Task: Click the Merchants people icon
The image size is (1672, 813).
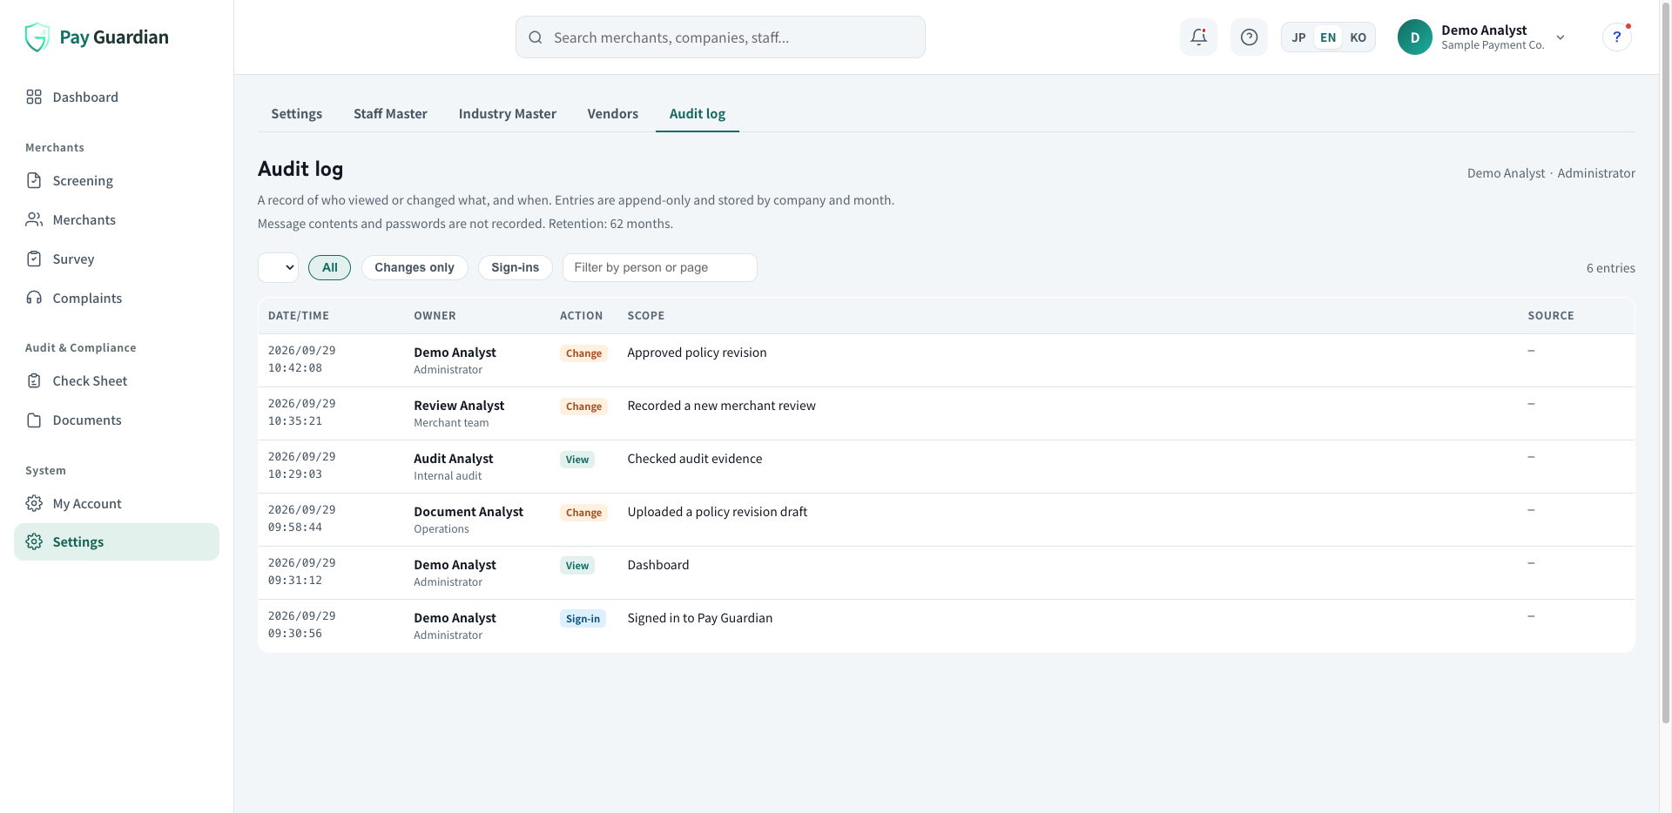Action: pos(34,219)
